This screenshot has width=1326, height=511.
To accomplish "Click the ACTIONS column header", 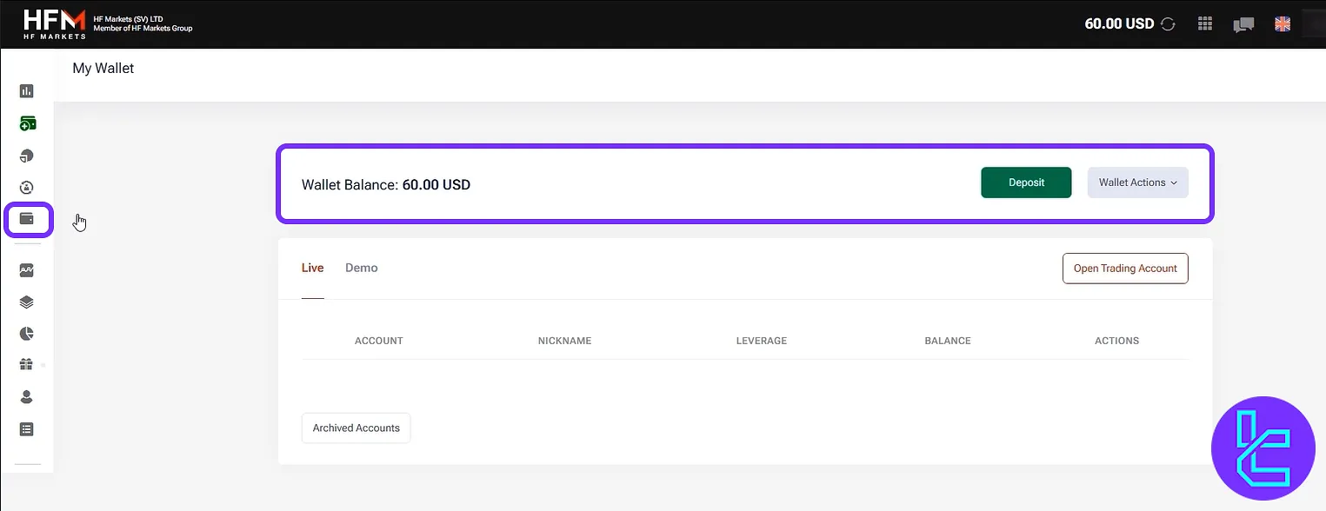I will (1117, 341).
